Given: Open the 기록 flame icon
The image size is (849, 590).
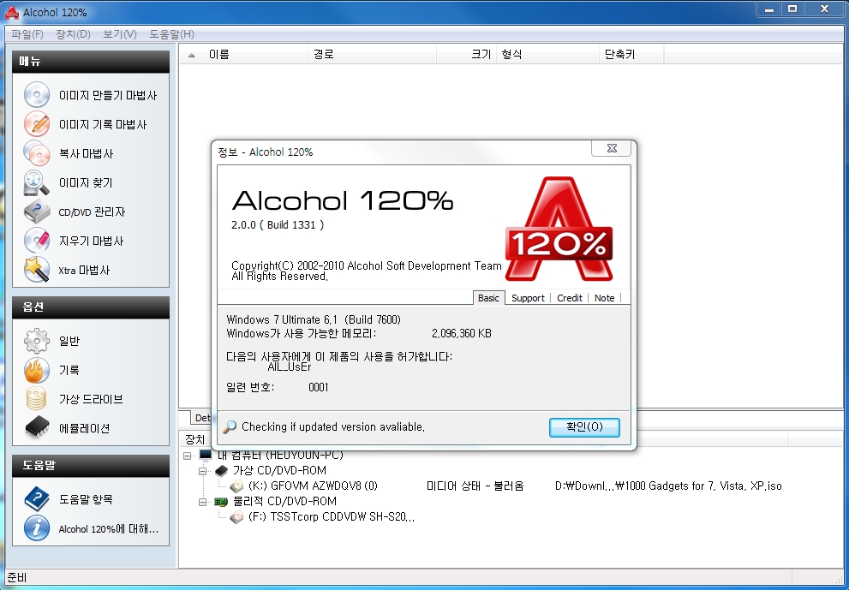Looking at the screenshot, I should 36,370.
